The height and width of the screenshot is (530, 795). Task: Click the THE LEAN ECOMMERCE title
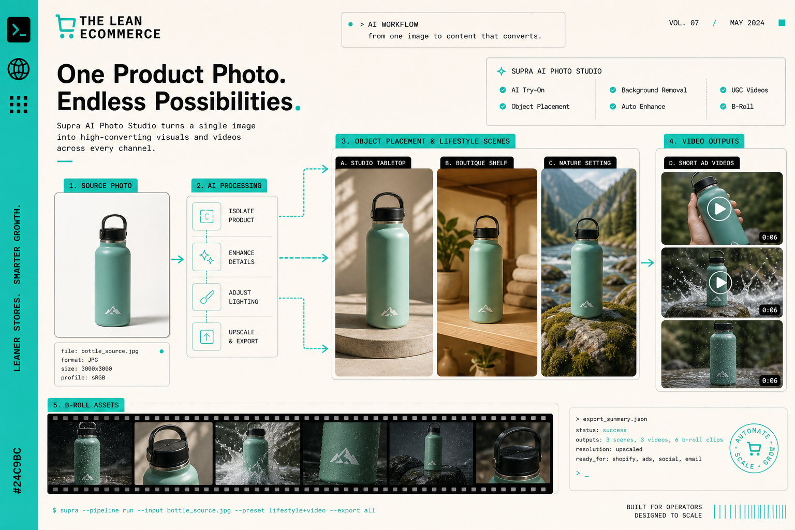point(120,27)
